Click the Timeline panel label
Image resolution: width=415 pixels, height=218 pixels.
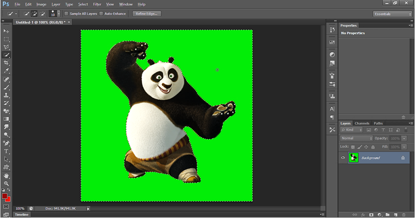point(22,215)
